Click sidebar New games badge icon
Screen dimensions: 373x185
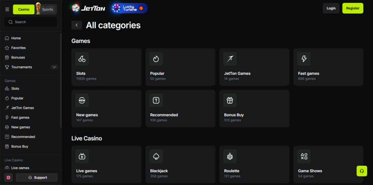7,127
